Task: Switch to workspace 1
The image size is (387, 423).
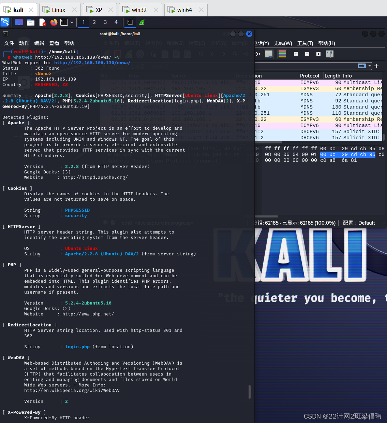Action: coord(84,22)
